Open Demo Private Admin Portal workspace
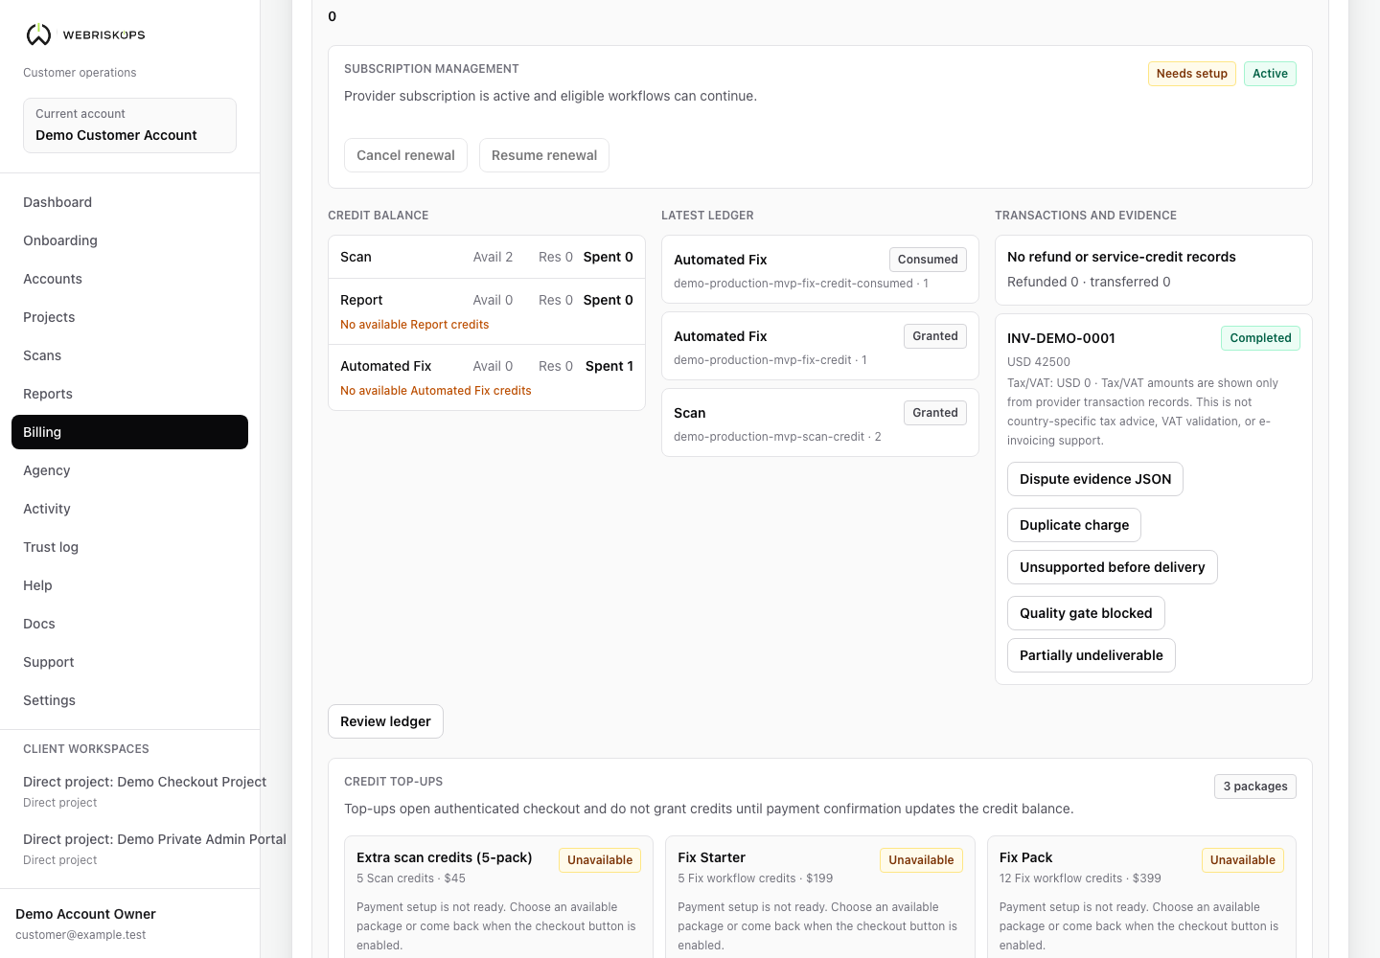Viewport: 1380px width, 958px height. coord(154,849)
